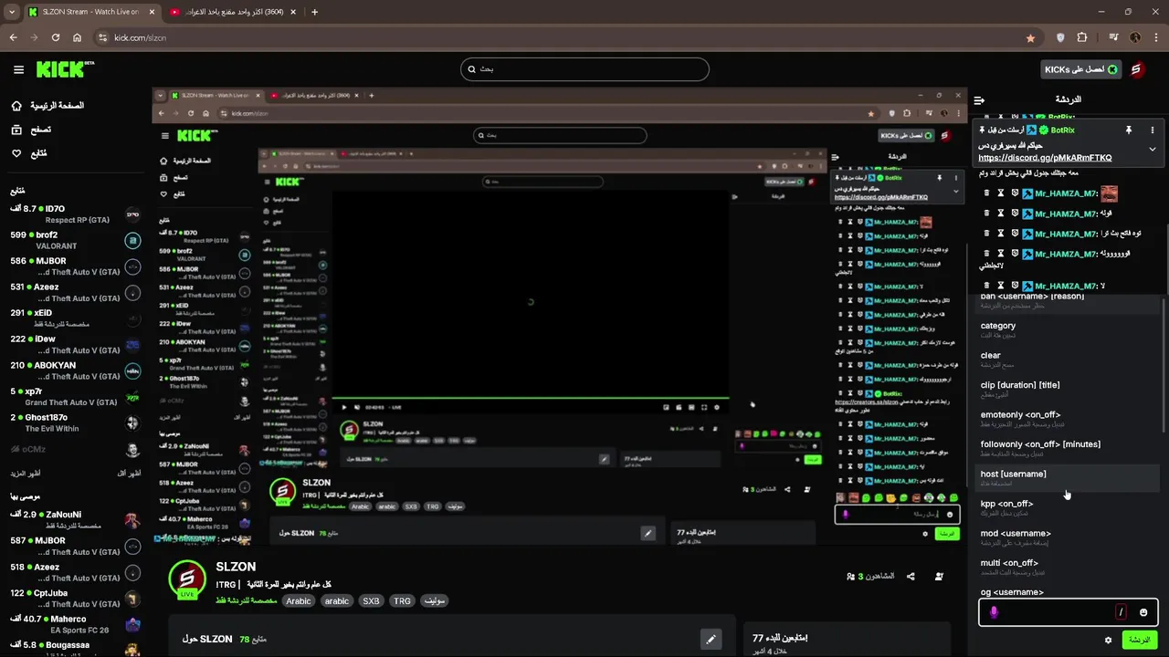
Task: Click the pin icon on the BotRix message
Action: [x=1129, y=130]
